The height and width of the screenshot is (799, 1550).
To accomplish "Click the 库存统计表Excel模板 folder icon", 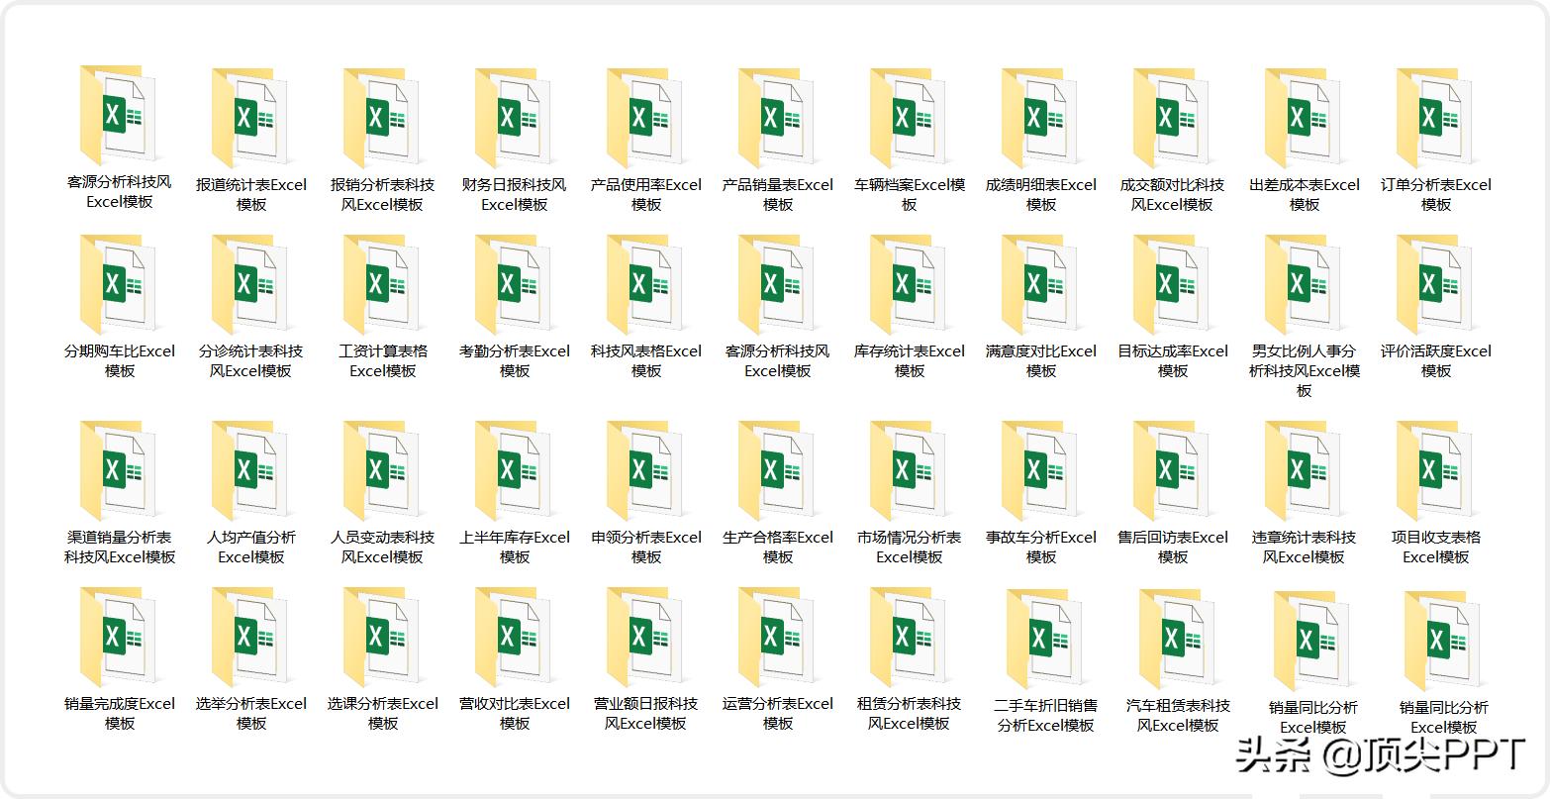I will tap(909, 283).
